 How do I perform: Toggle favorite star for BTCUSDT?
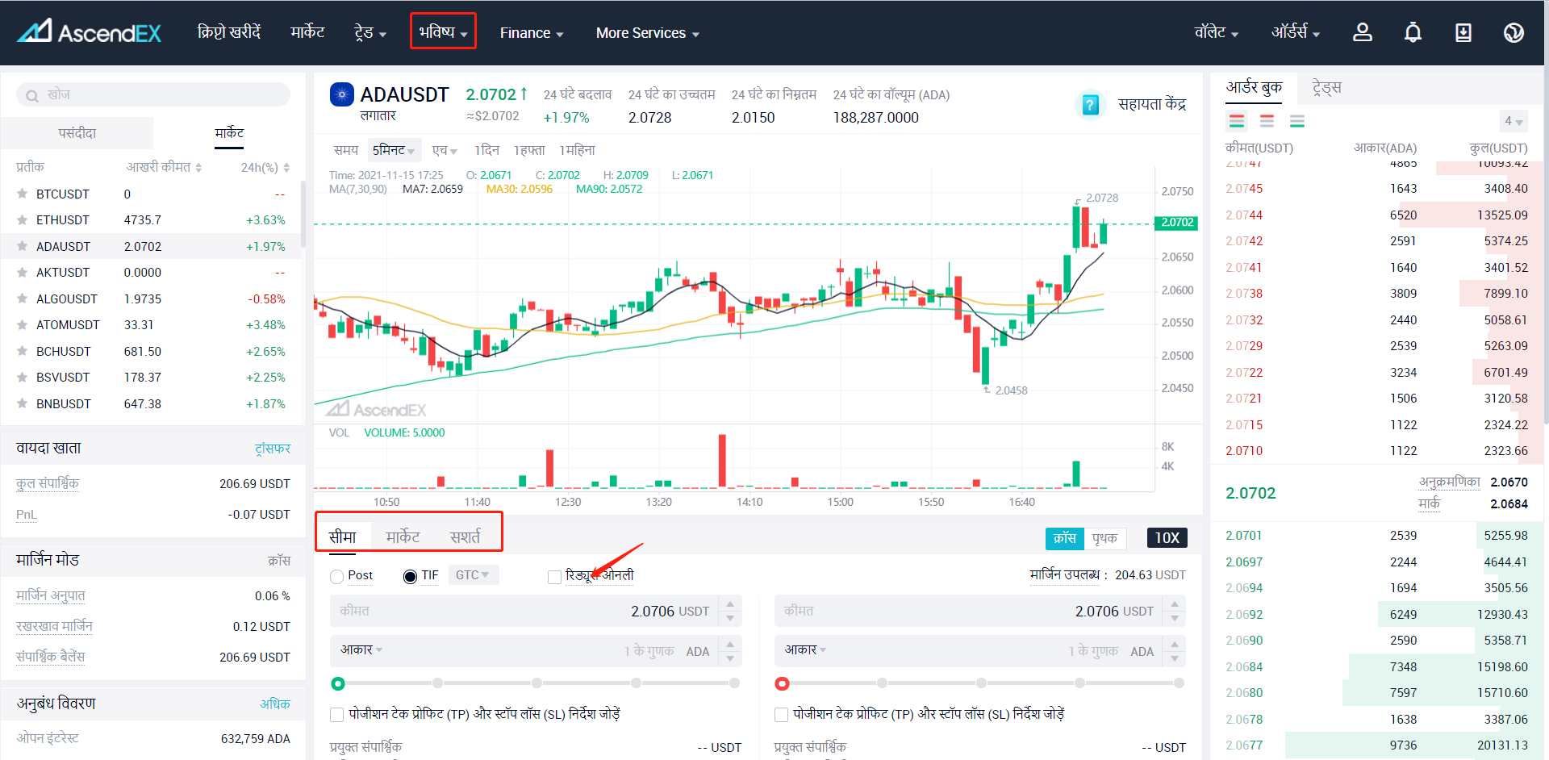(x=22, y=194)
